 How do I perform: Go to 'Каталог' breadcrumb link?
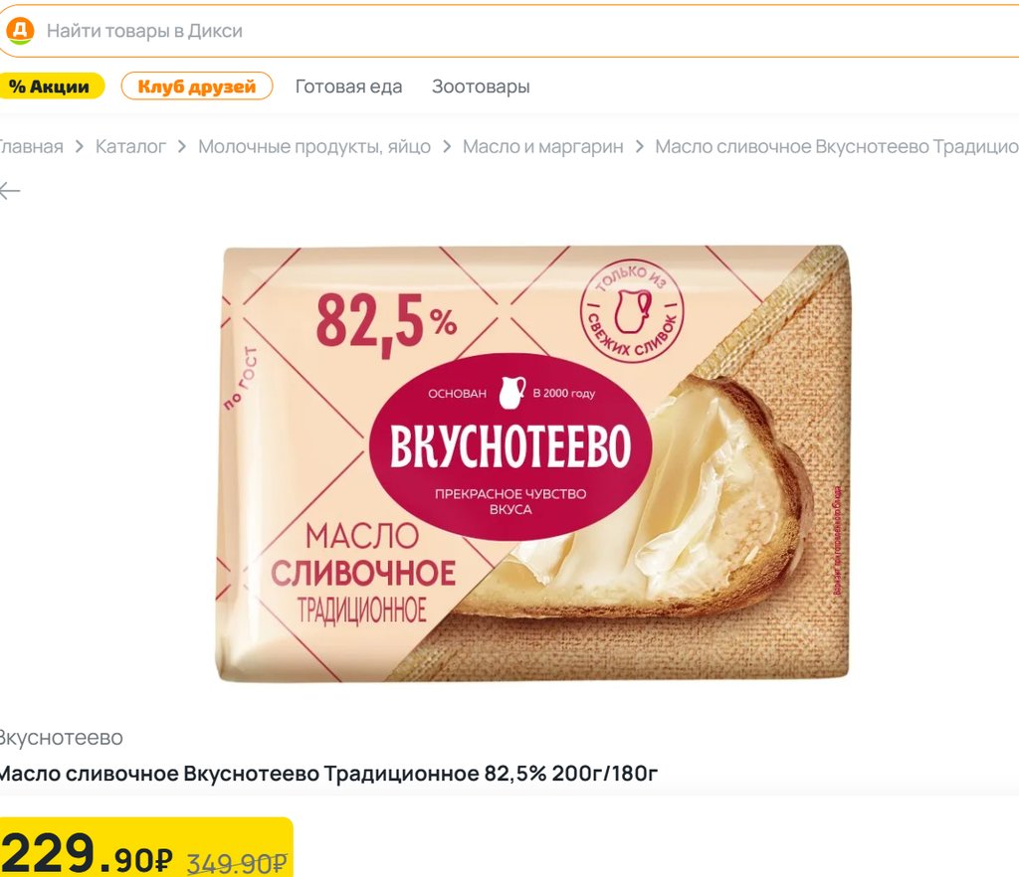click(130, 147)
